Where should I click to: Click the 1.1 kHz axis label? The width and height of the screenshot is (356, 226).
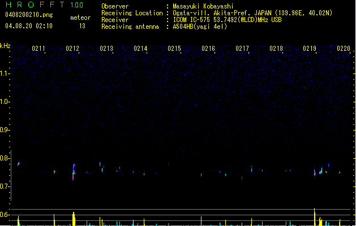pos(5,73)
